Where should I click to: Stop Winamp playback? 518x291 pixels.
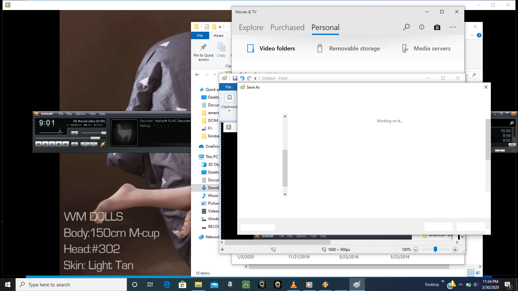[x=59, y=144]
